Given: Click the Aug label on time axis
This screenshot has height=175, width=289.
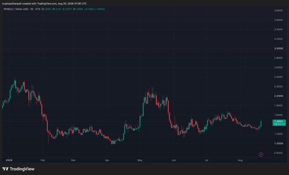Looking at the screenshot, I should (x=240, y=160).
